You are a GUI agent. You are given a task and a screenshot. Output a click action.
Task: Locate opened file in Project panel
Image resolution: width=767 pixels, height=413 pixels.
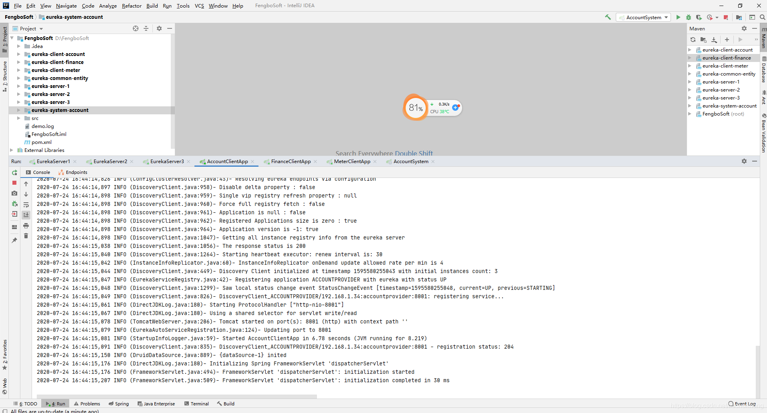click(x=136, y=28)
